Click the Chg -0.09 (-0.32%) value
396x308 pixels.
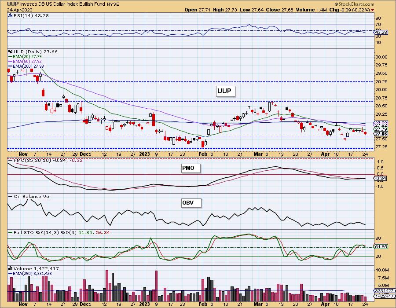(x=349, y=10)
